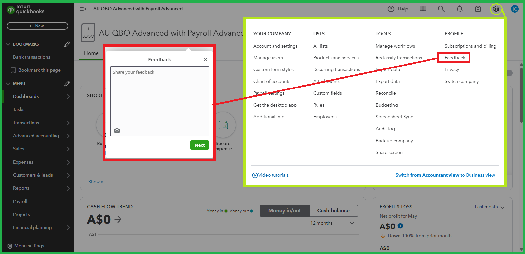Open Reconcile from Tools
Image resolution: width=525 pixels, height=254 pixels.
click(385, 93)
